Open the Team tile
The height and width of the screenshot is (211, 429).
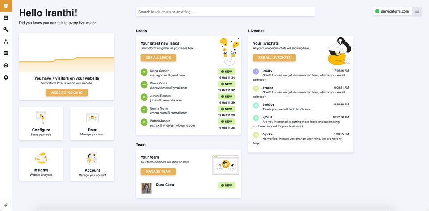(92, 123)
